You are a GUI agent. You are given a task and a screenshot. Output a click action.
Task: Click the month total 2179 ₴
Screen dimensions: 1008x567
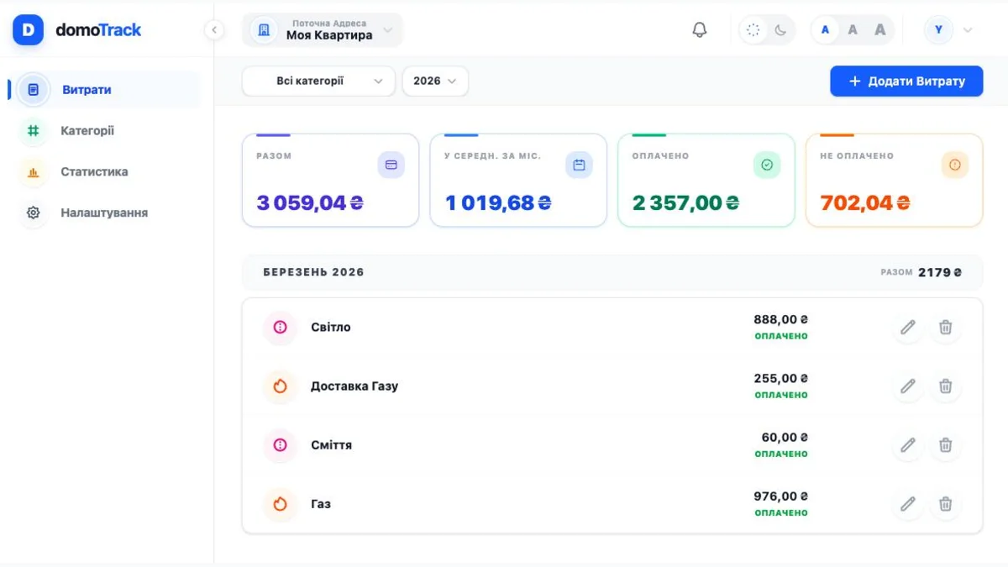click(x=940, y=272)
